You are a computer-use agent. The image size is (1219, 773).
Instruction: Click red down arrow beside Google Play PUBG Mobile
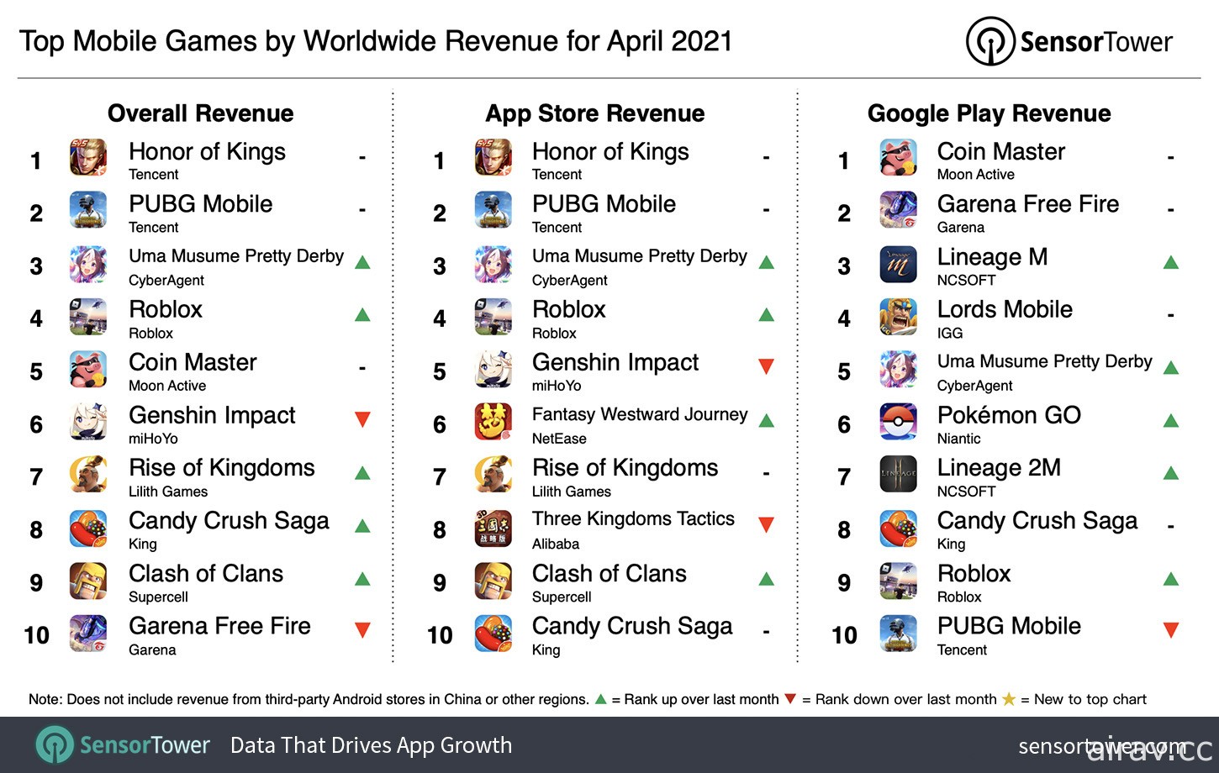(1171, 630)
